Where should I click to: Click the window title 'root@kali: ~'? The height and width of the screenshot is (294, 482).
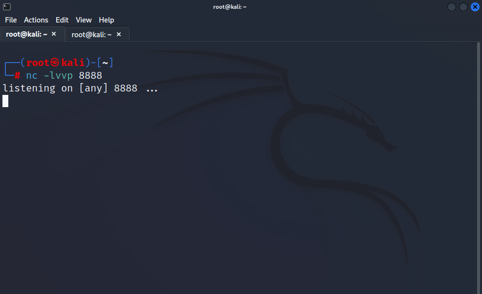point(230,7)
